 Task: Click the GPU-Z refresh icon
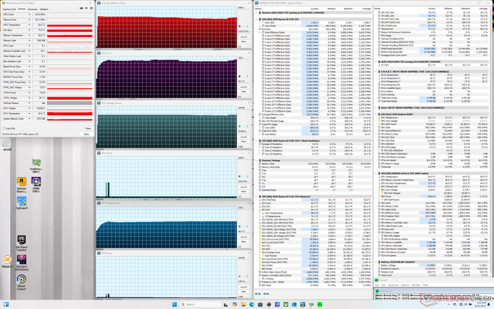[86, 8]
